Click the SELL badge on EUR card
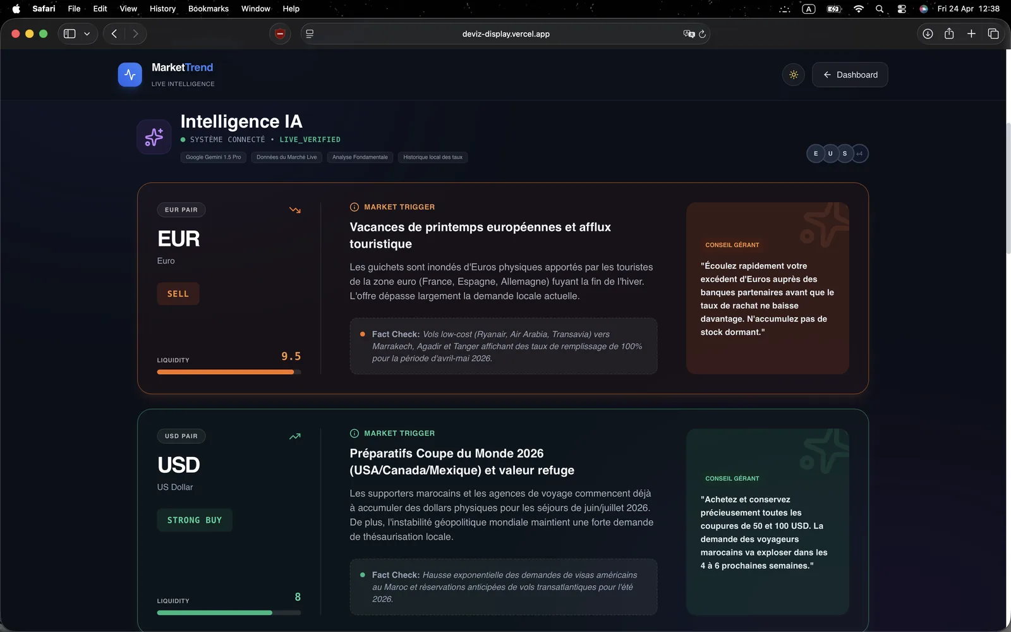1011x632 pixels. [178, 294]
